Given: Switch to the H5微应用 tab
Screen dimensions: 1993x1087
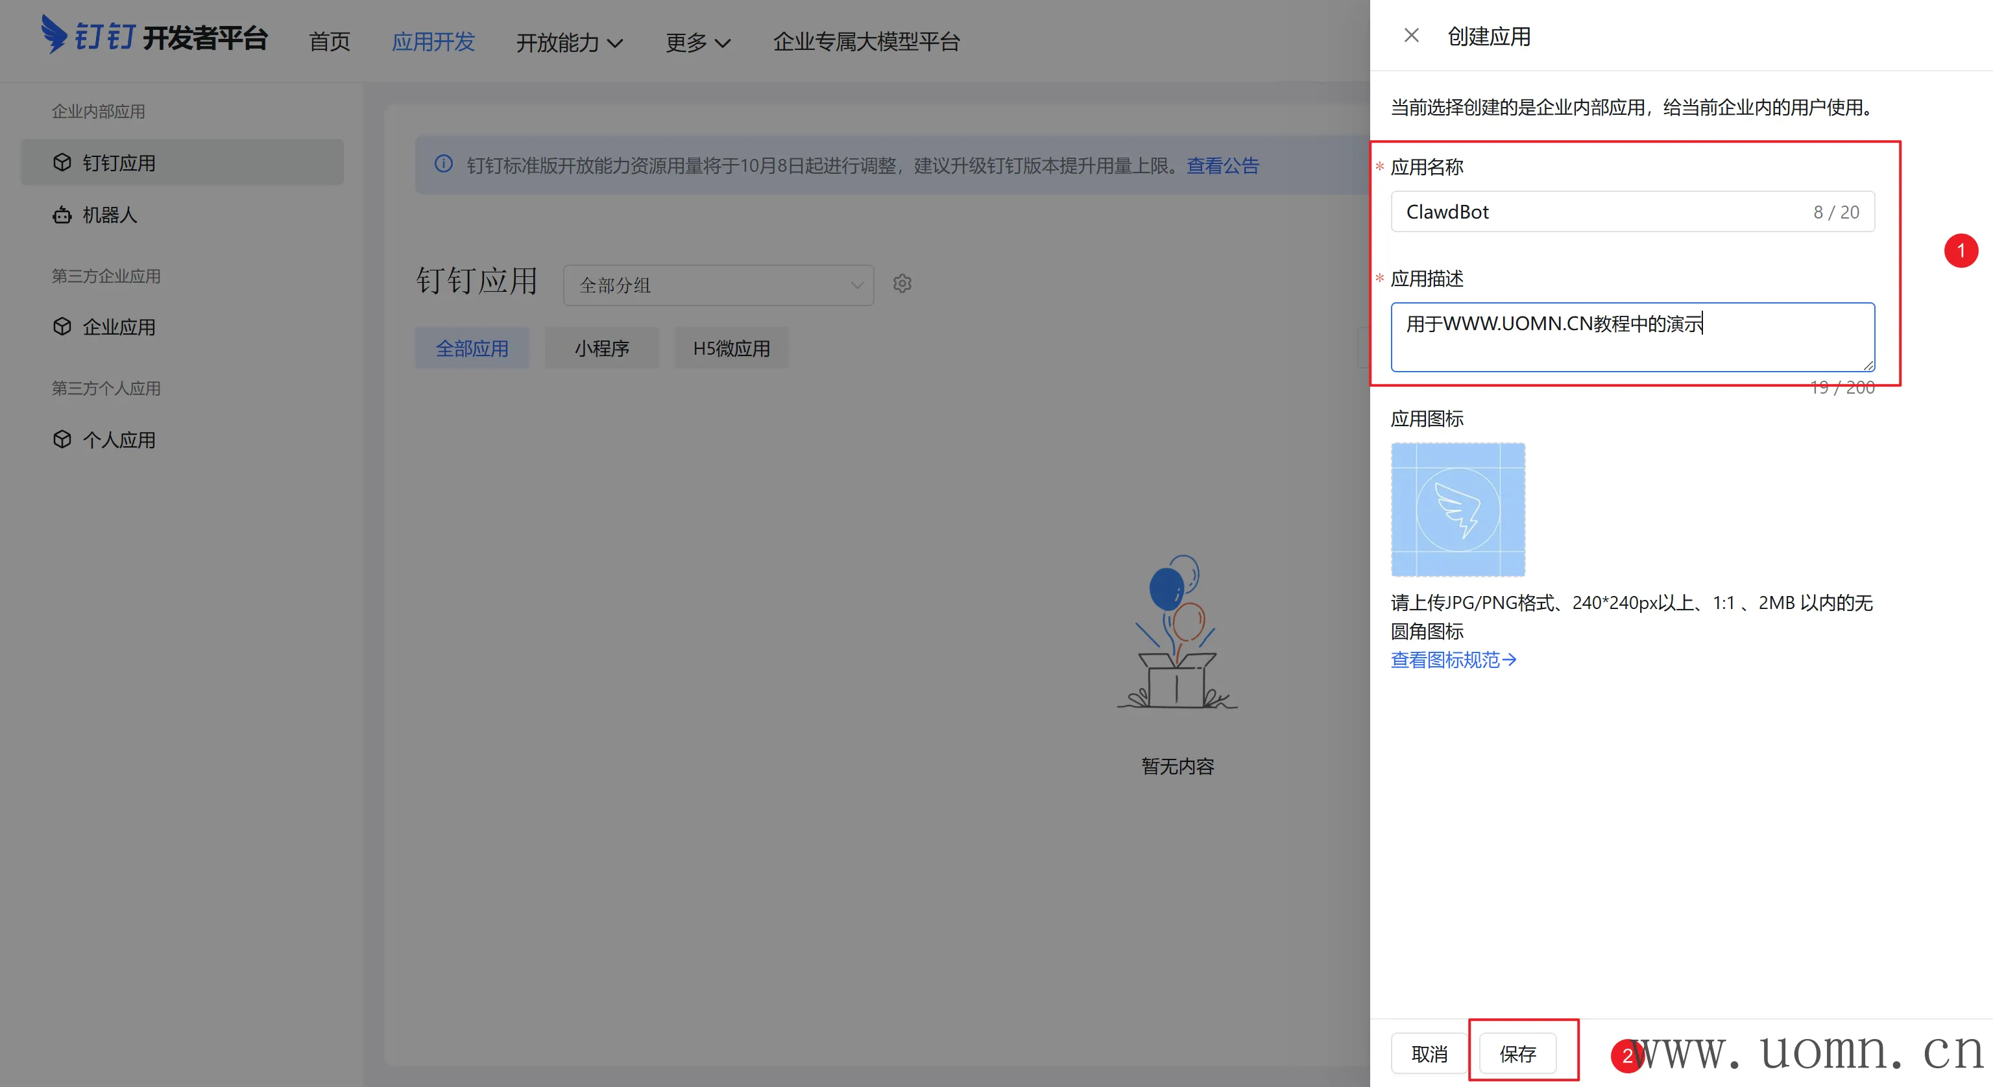Looking at the screenshot, I should coord(731,348).
